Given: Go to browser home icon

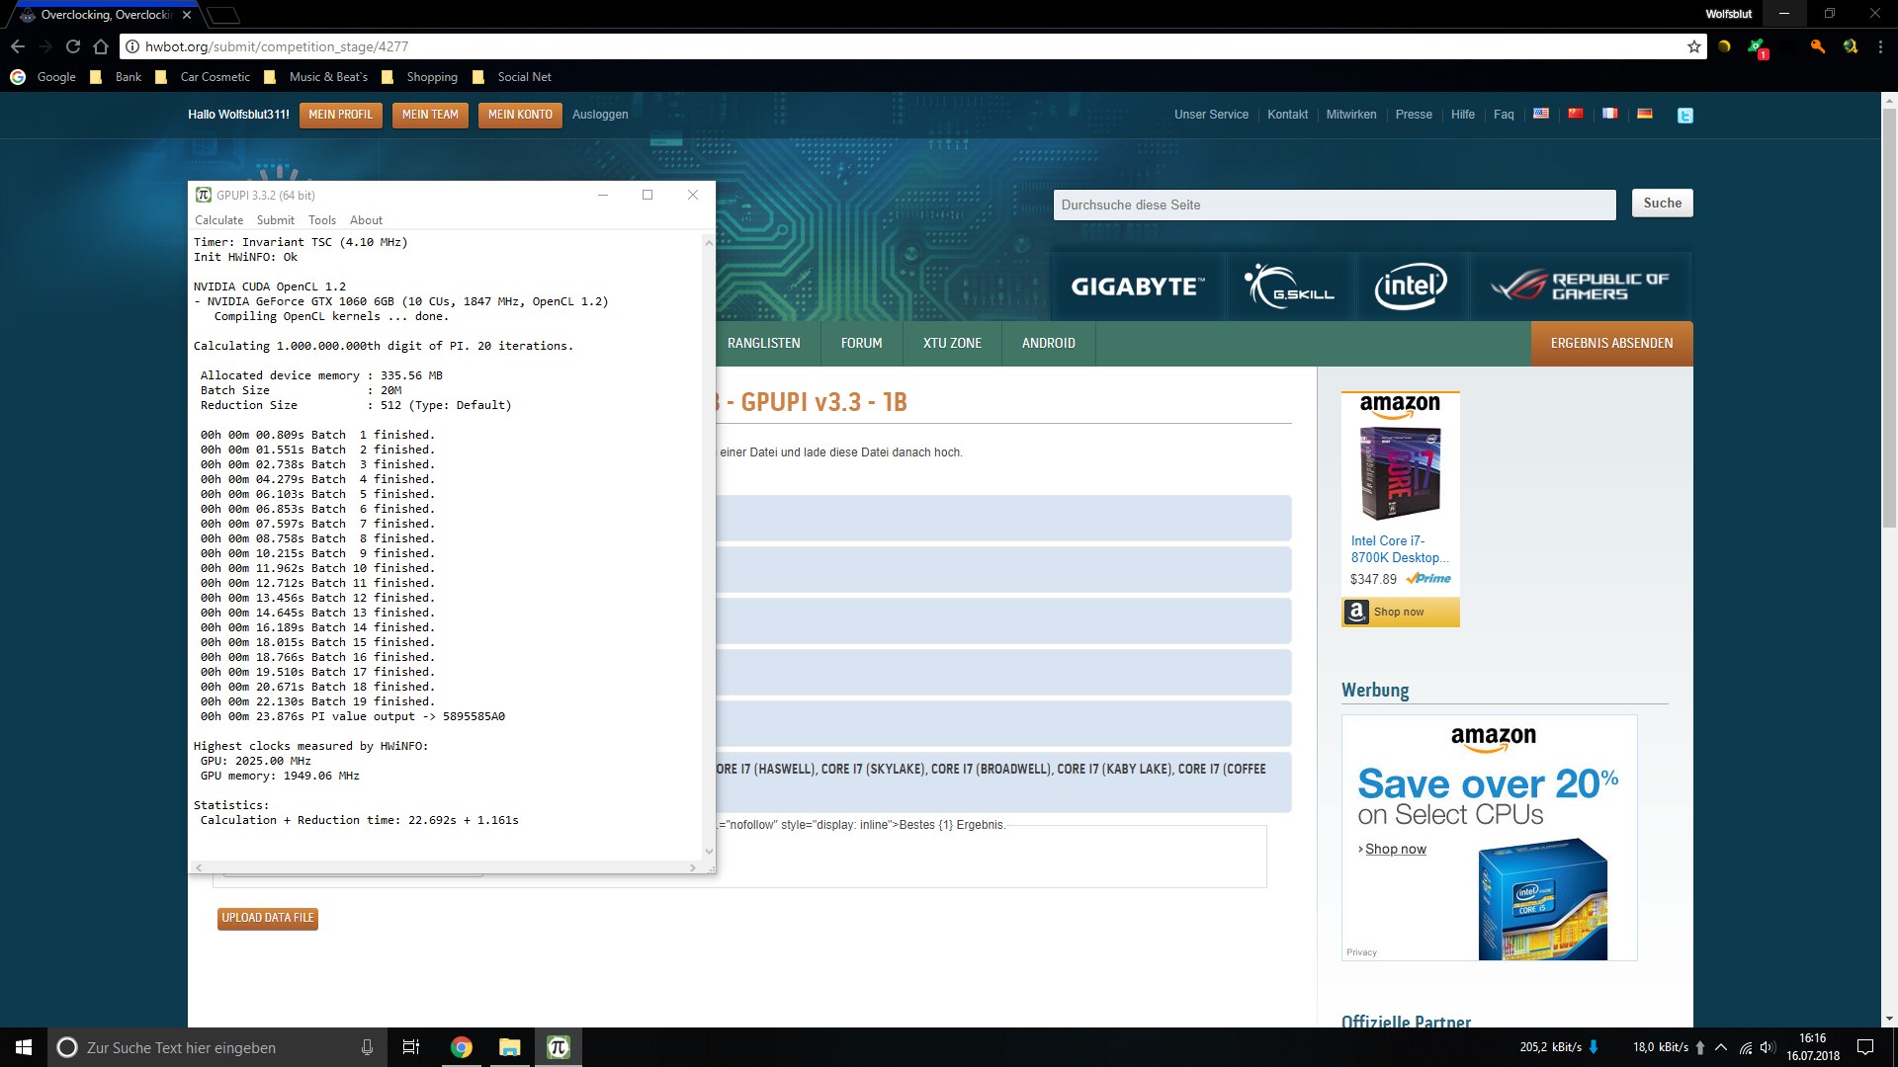Looking at the screenshot, I should [101, 46].
